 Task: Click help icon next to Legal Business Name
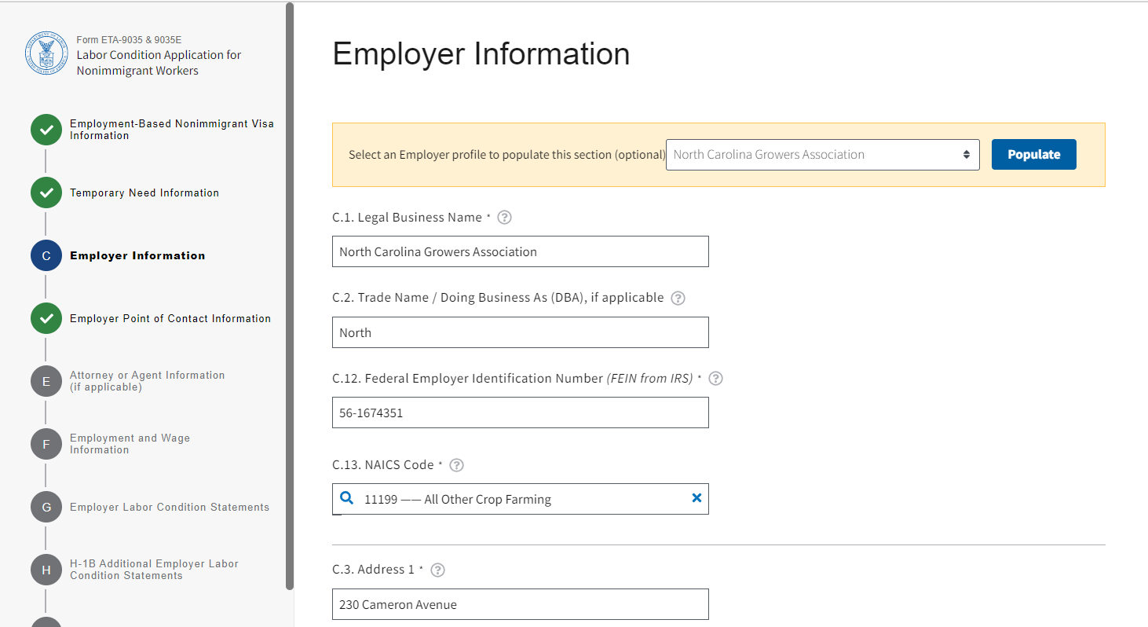pos(505,218)
